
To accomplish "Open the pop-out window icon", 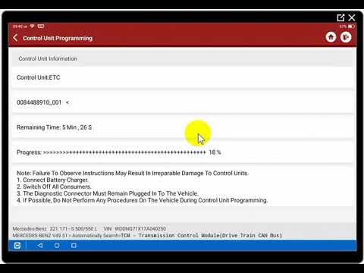I will click(340, 17).
